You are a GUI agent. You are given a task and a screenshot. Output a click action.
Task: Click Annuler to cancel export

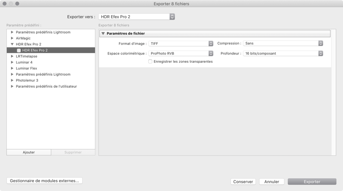272,181
